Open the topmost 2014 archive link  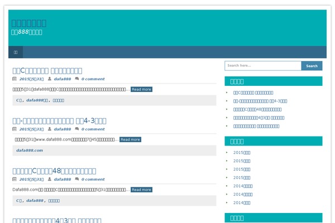click(243, 186)
